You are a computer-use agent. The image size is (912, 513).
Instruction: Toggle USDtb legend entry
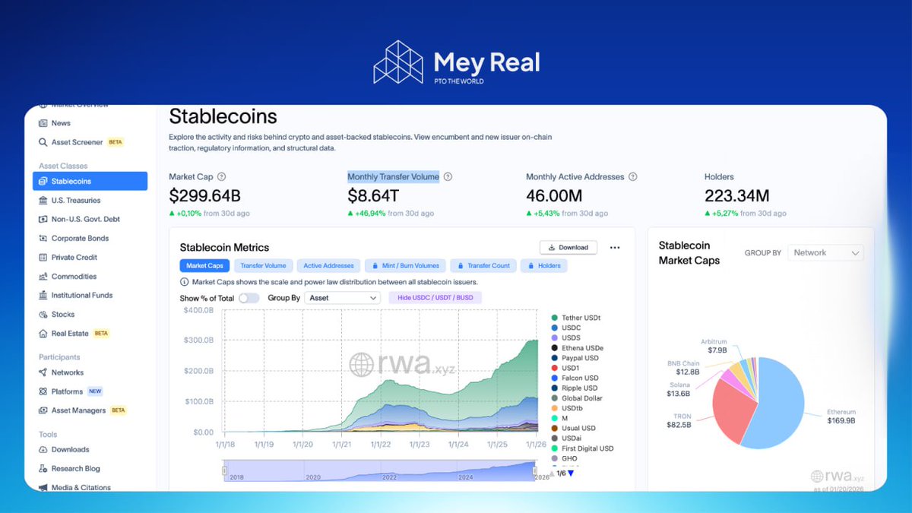coord(567,408)
